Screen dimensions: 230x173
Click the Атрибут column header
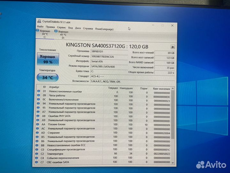(x=54, y=87)
